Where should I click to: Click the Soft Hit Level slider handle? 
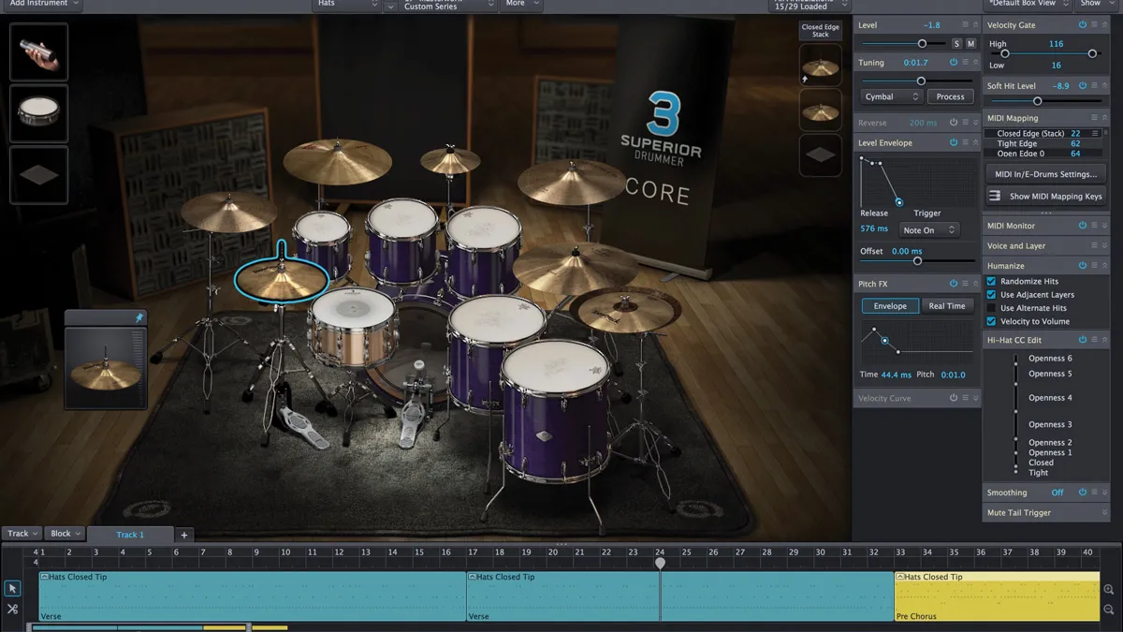1037,100
